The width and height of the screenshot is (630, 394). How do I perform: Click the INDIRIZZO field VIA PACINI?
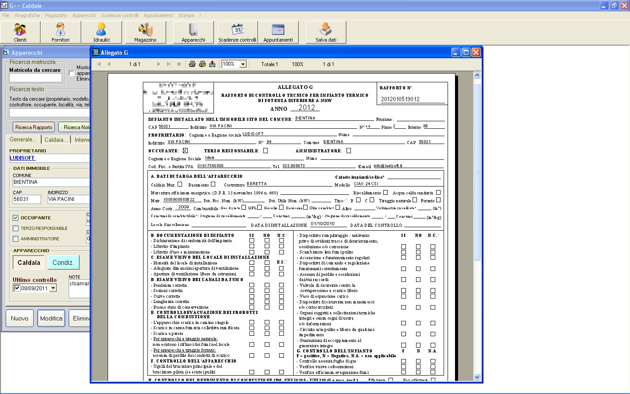click(69, 199)
